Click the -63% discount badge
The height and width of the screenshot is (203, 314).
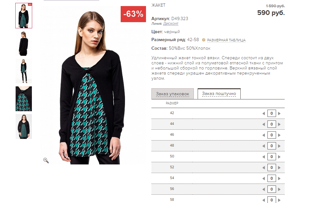133,14
